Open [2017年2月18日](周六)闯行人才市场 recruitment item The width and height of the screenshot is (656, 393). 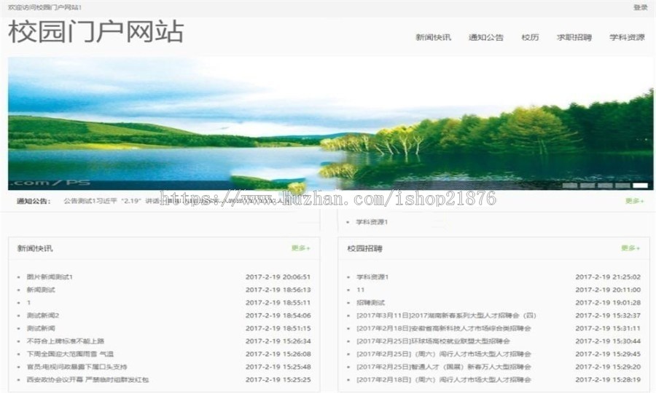pos(443,380)
